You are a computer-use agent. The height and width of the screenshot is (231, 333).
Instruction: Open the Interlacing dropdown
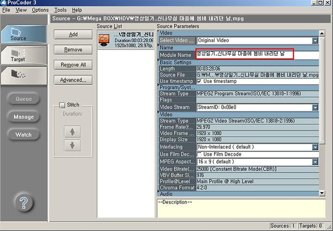point(315,147)
